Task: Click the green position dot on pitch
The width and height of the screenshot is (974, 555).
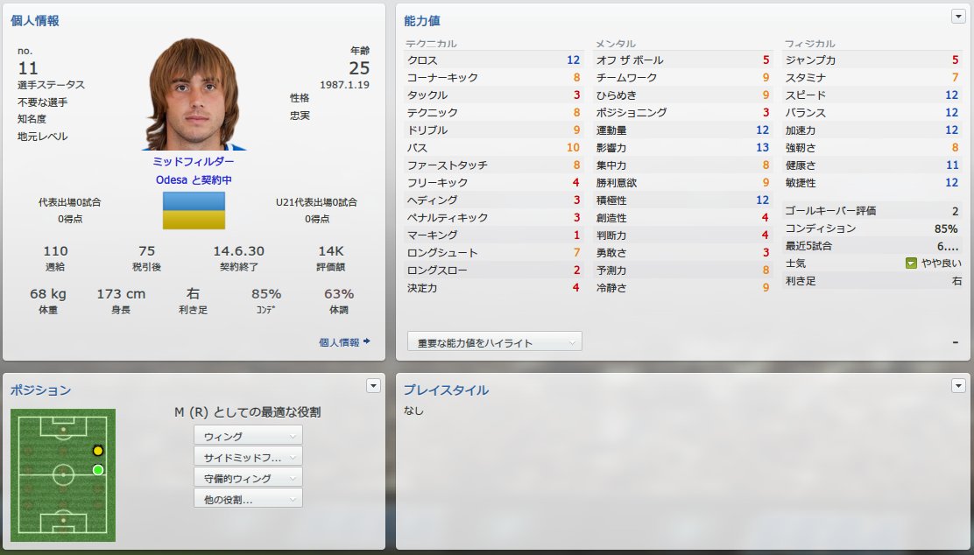Action: pyautogui.click(x=98, y=470)
